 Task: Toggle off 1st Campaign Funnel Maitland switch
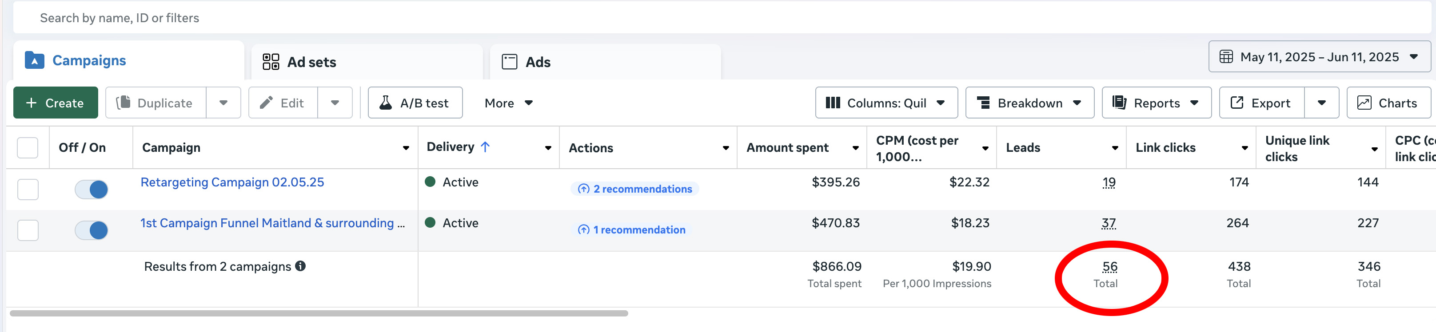click(92, 230)
